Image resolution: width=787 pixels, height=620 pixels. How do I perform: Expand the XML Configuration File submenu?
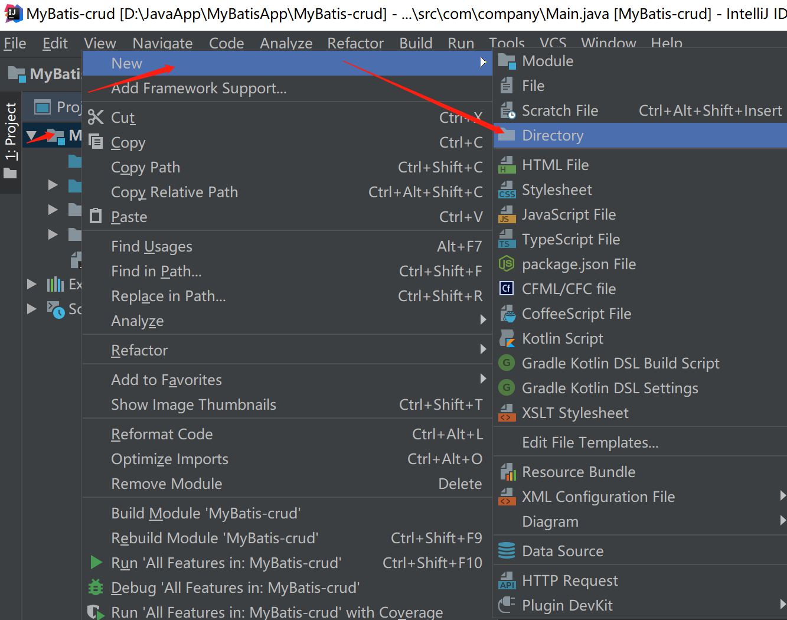[598, 497]
